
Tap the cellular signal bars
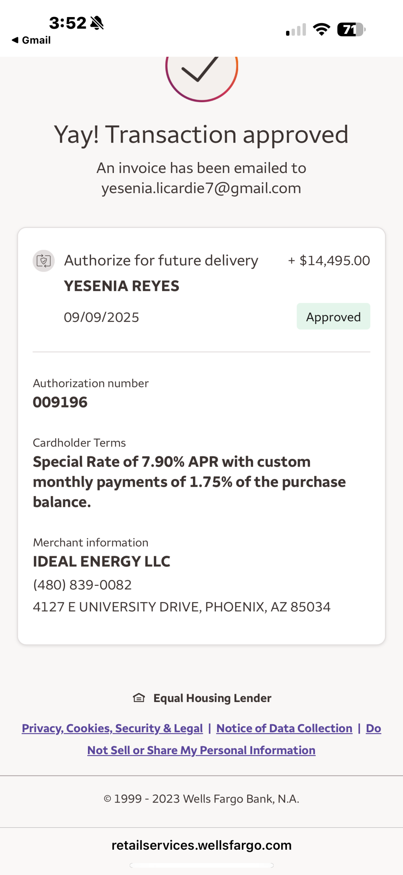tap(296, 30)
